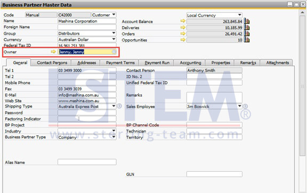
Task: Show Account Balance chart icon
Action: click(x=247, y=21)
